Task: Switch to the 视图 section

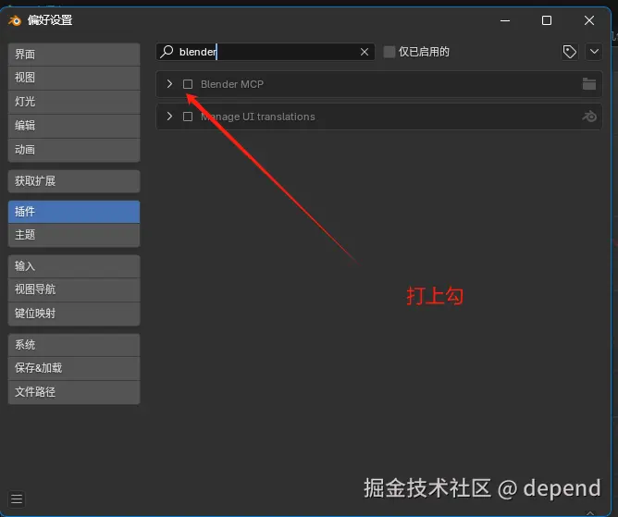Action: (x=74, y=78)
